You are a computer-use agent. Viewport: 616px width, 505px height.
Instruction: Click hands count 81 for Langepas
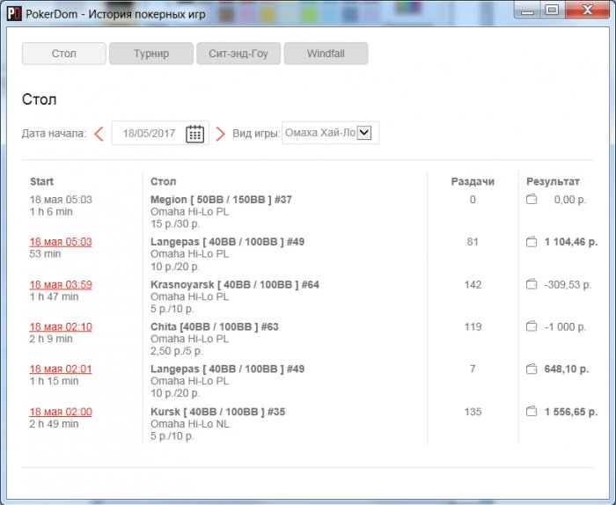click(473, 242)
